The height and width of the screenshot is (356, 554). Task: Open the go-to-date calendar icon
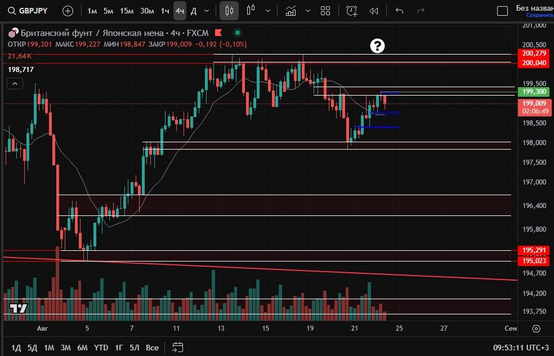(178, 347)
